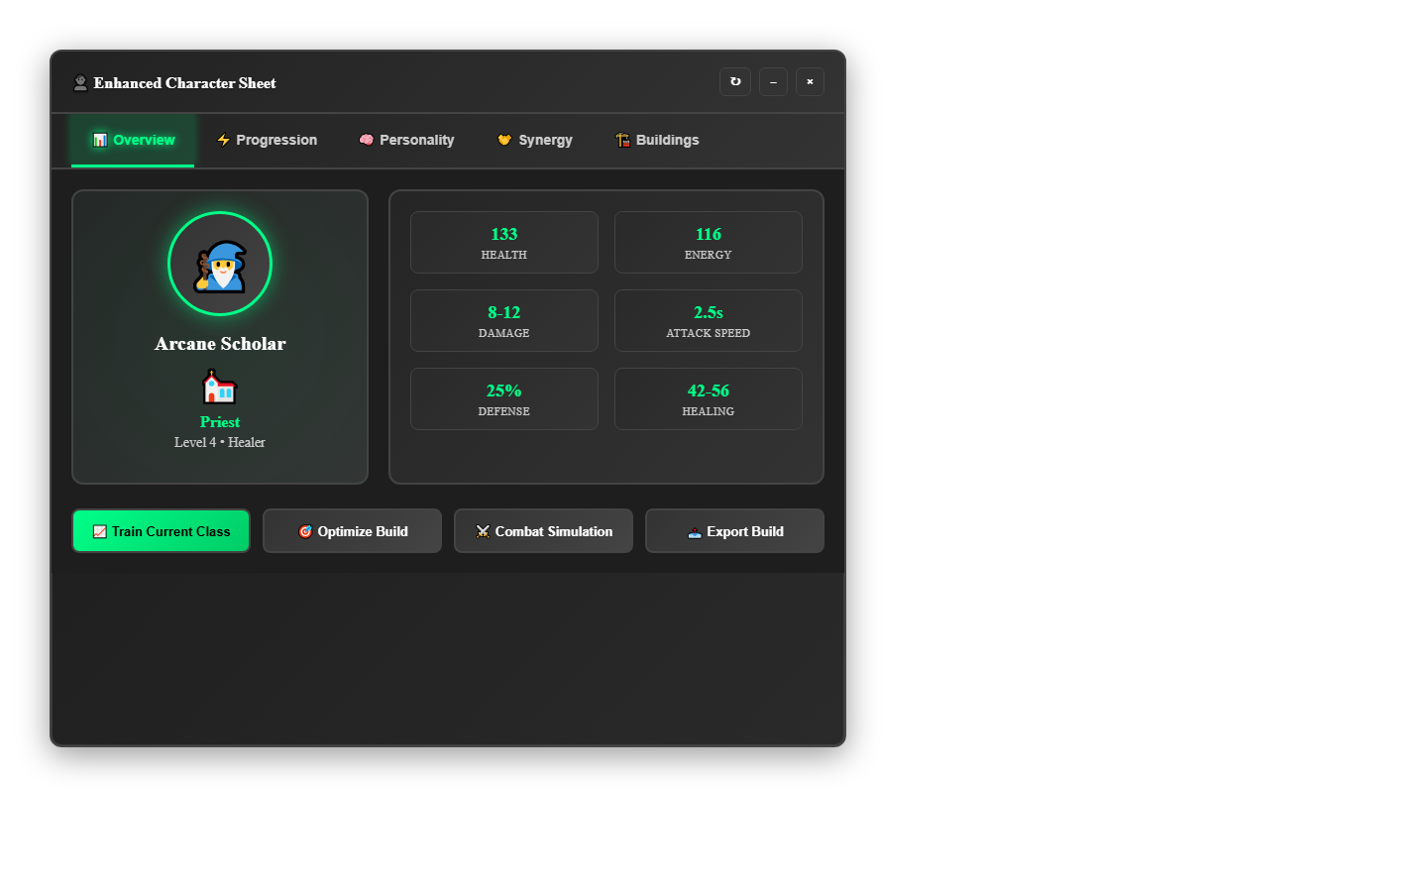Viewport: 1427px width, 892px height.
Task: Click the brain icon on Personality tab
Action: pos(367,140)
